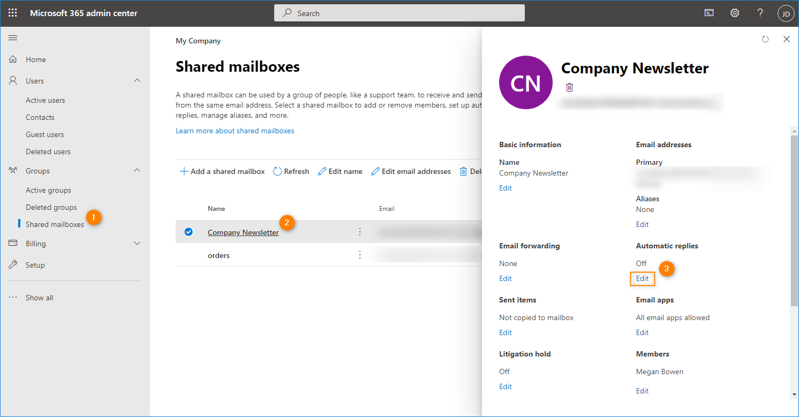The height and width of the screenshot is (417, 799).
Task: Refresh the details pane with the refresh icon
Action: [765, 39]
